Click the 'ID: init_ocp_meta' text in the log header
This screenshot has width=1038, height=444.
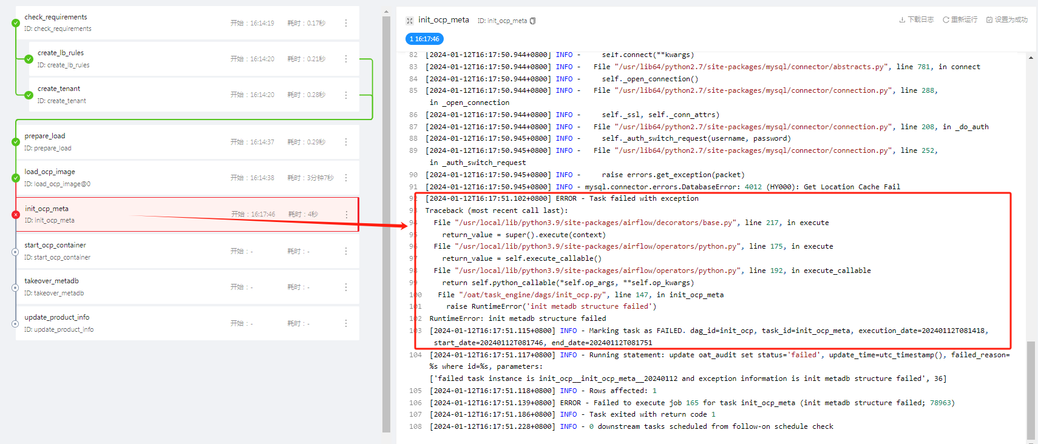(502, 21)
